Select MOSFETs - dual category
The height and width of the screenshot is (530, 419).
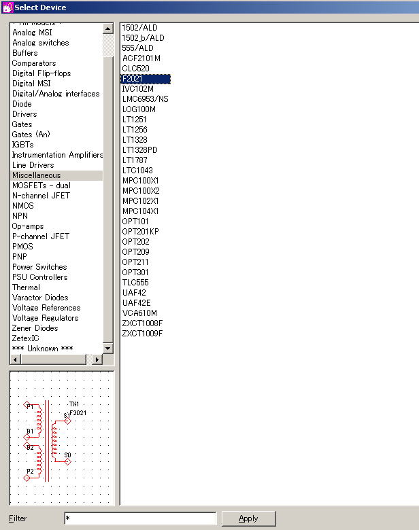coord(41,185)
